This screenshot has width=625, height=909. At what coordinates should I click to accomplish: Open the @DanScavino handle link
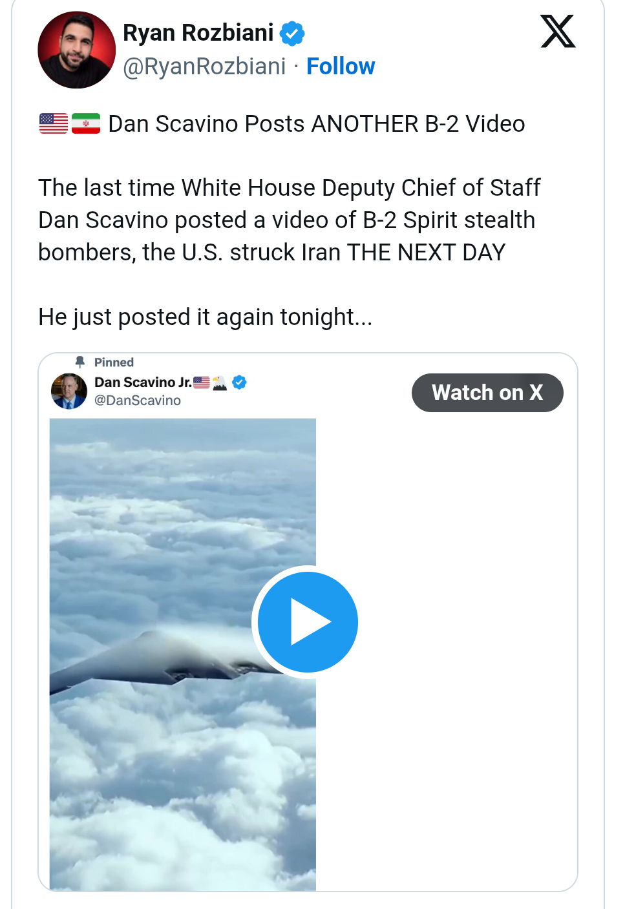tap(138, 401)
